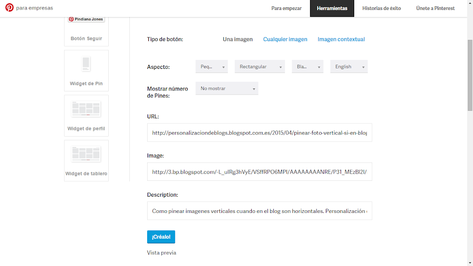Open the Para empezar menu

[286, 8]
